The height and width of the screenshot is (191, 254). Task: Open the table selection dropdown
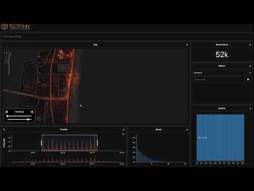(222, 73)
